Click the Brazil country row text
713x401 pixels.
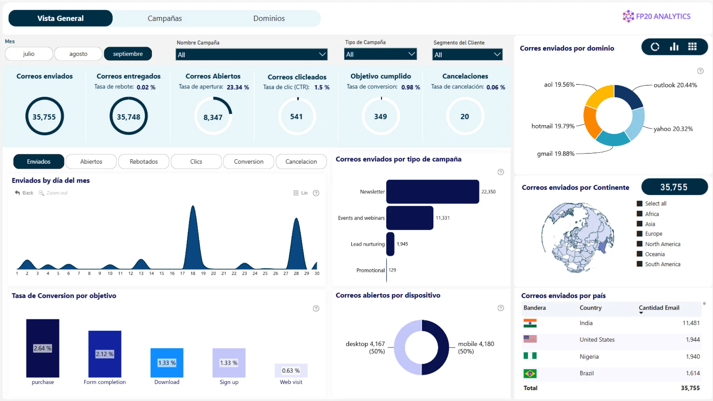click(586, 373)
